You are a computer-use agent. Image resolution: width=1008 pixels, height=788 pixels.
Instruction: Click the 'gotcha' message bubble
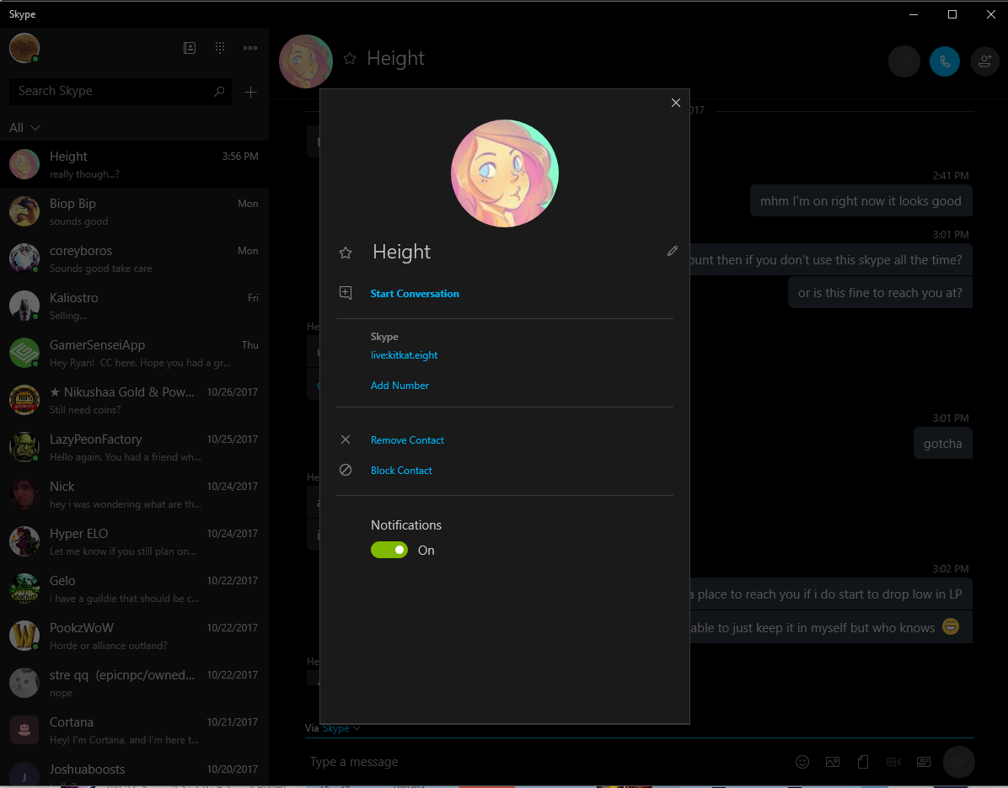point(942,443)
